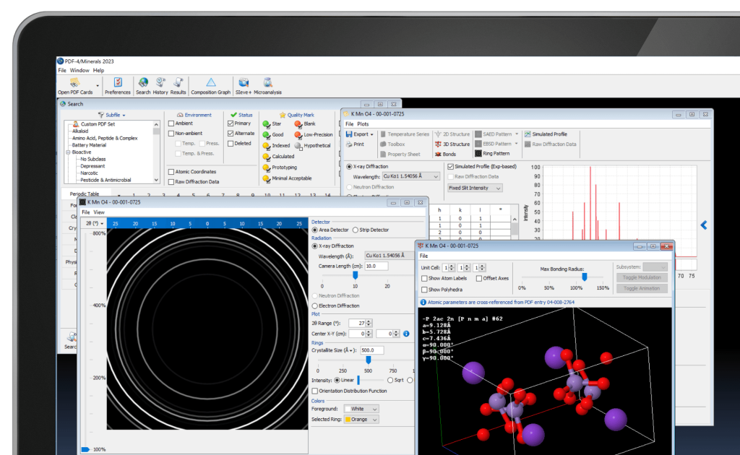This screenshot has height=455, width=740.
Task: Open the Plots menu
Action: 363,124
